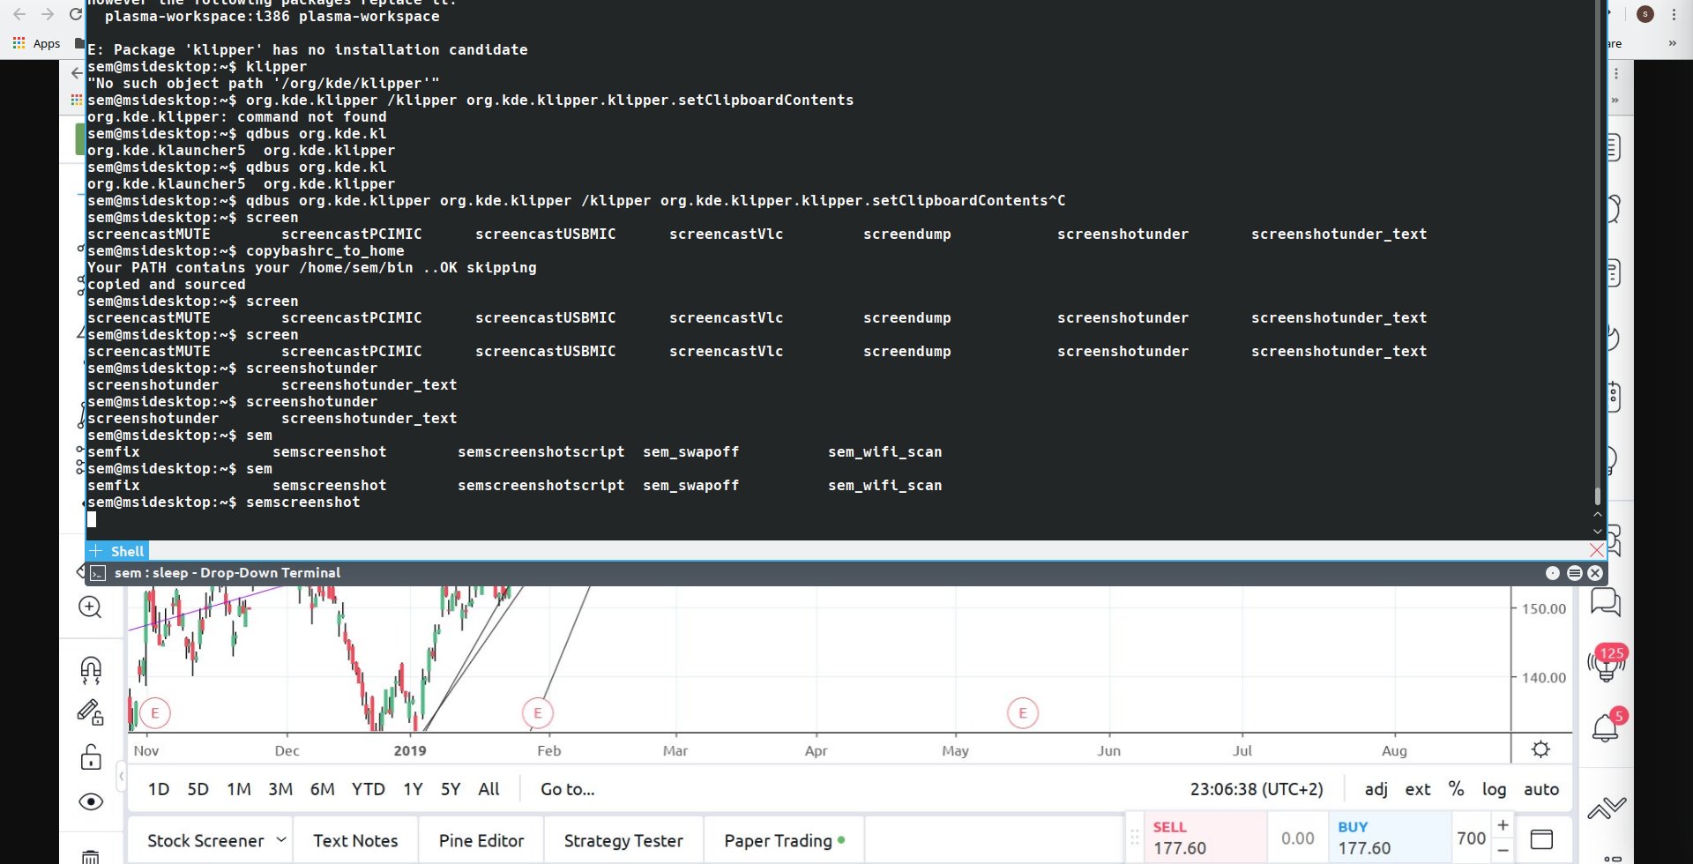
Task: Click 150.00 price axis label
Action: point(1543,608)
